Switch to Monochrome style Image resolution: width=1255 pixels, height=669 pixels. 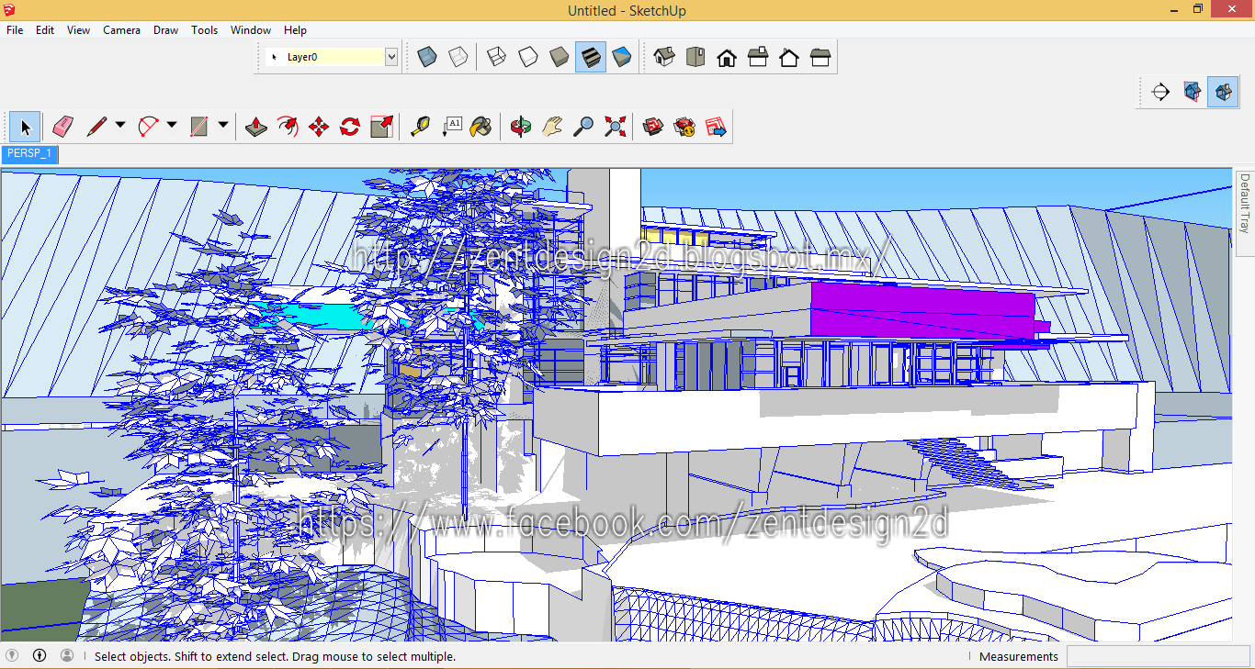[622, 57]
